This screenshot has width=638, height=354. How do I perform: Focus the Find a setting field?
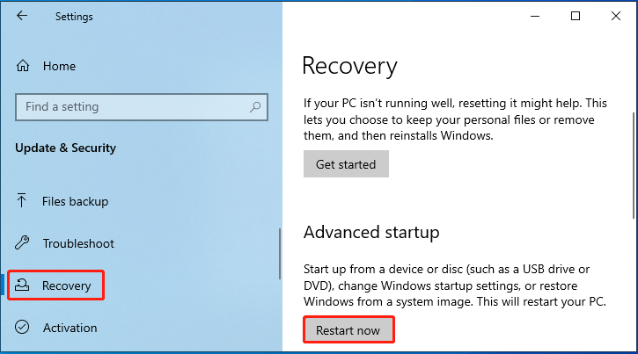[x=142, y=107]
